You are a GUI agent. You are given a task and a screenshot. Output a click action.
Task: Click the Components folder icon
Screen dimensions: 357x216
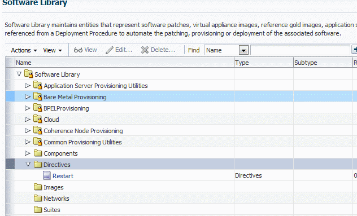[x=38, y=153]
